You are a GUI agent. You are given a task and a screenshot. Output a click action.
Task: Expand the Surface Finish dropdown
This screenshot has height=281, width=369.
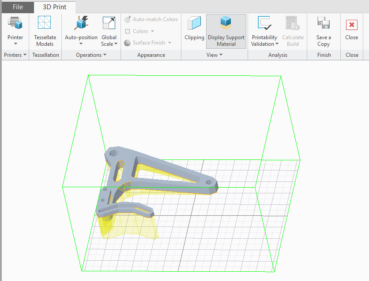tap(169, 43)
